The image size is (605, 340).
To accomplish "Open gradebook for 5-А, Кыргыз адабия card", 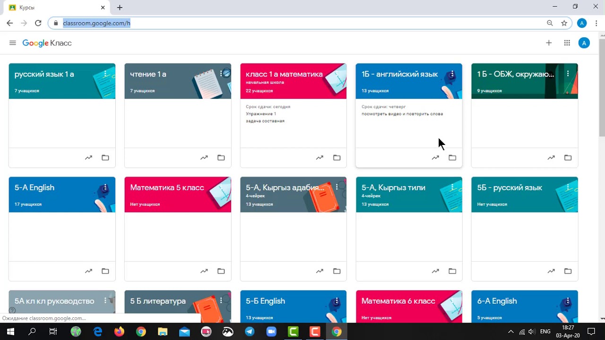I will [x=320, y=271].
